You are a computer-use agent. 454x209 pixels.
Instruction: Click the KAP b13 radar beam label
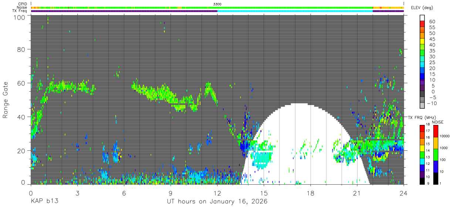click(x=44, y=202)
